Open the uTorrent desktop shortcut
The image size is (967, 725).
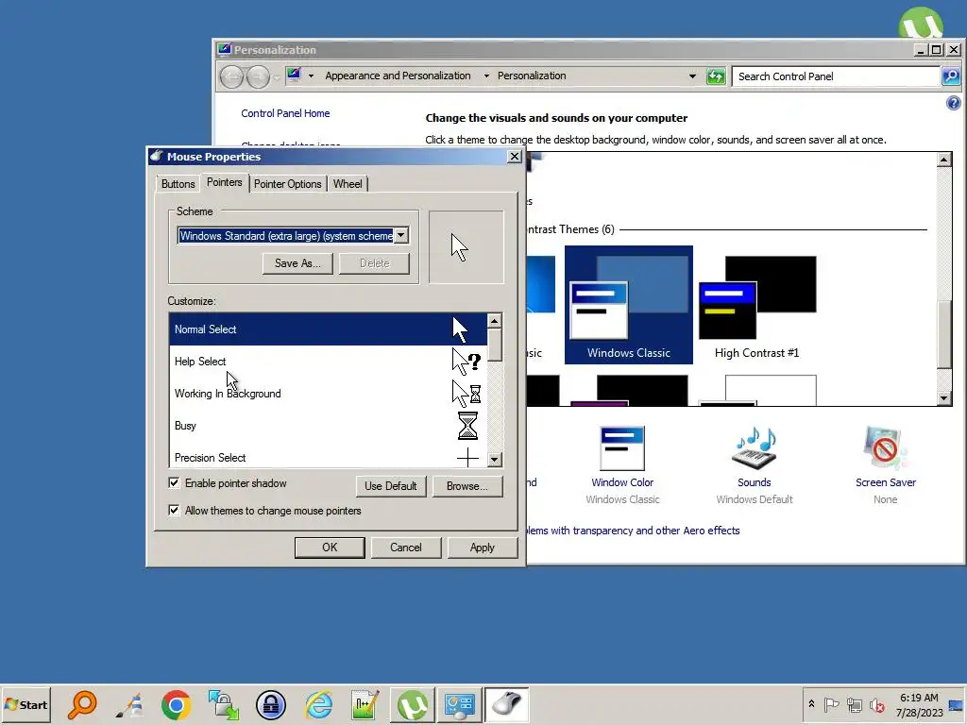pyautogui.click(x=921, y=23)
